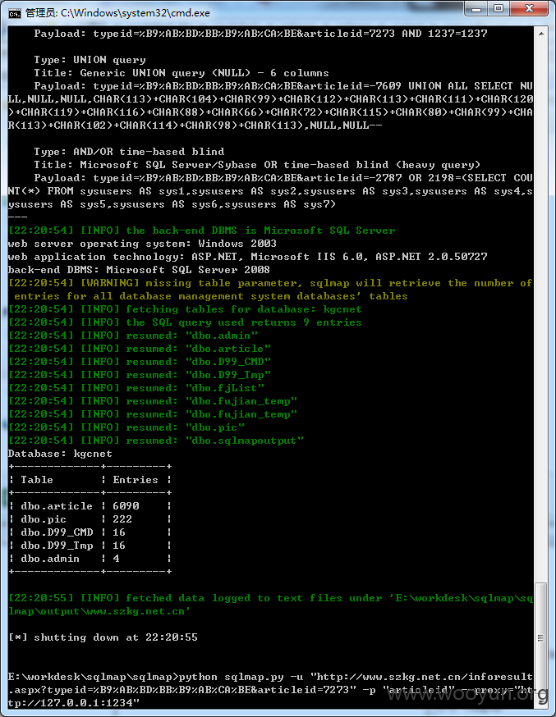Click the line "back-end DBMS is Microsoft SQL Server"
The image size is (556, 717).
coord(201,231)
